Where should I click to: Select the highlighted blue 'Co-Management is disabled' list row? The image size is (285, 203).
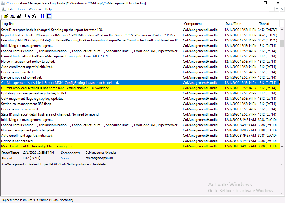pyautogui.click(x=140, y=83)
